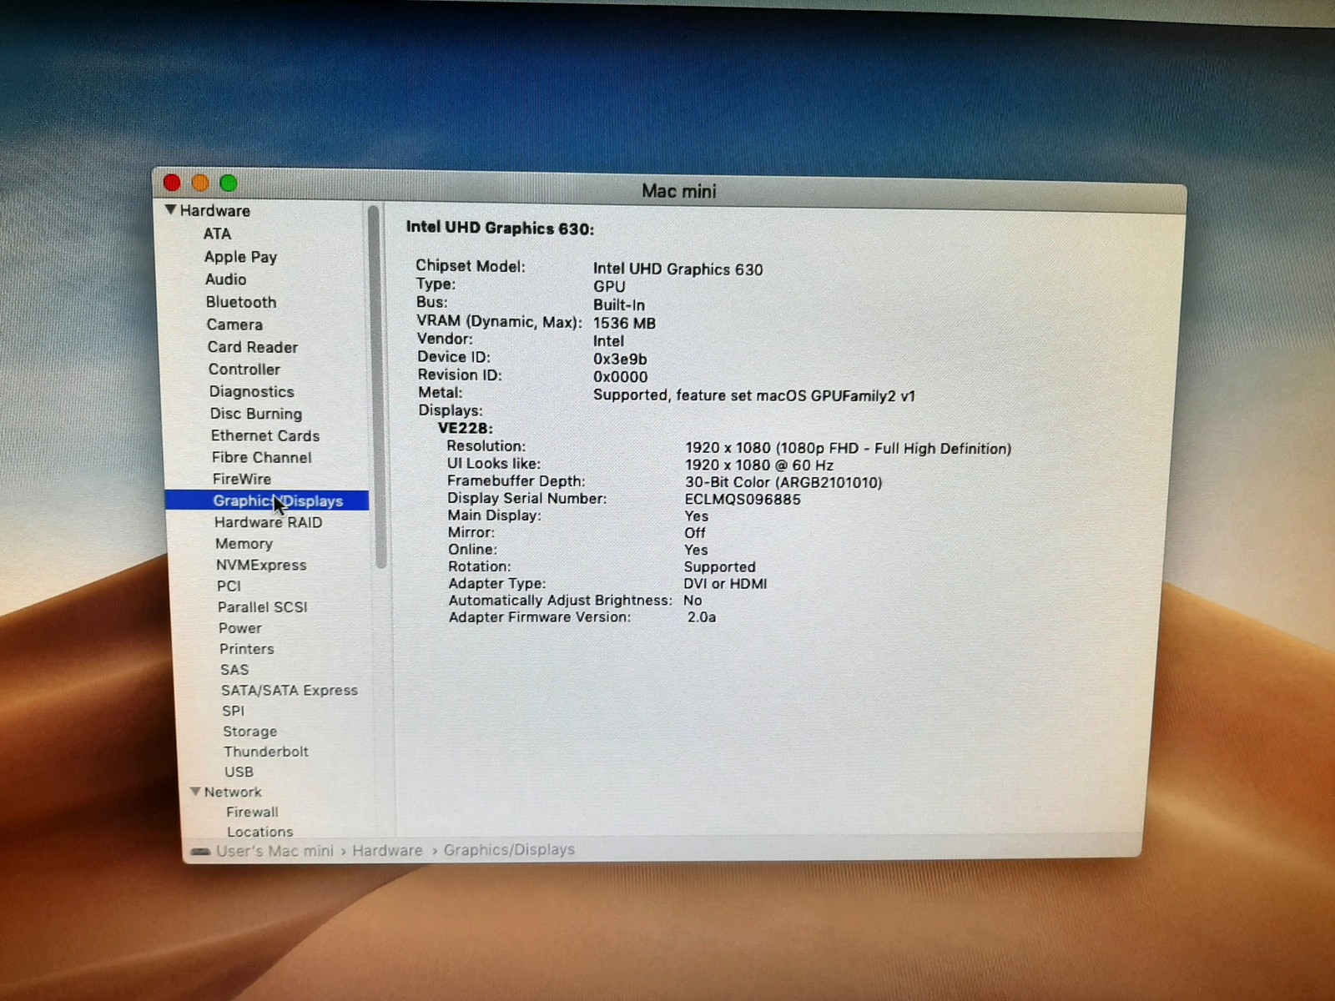Viewport: 1335px width, 1001px height.
Task: Select Fibre Channel entry
Action: (262, 457)
